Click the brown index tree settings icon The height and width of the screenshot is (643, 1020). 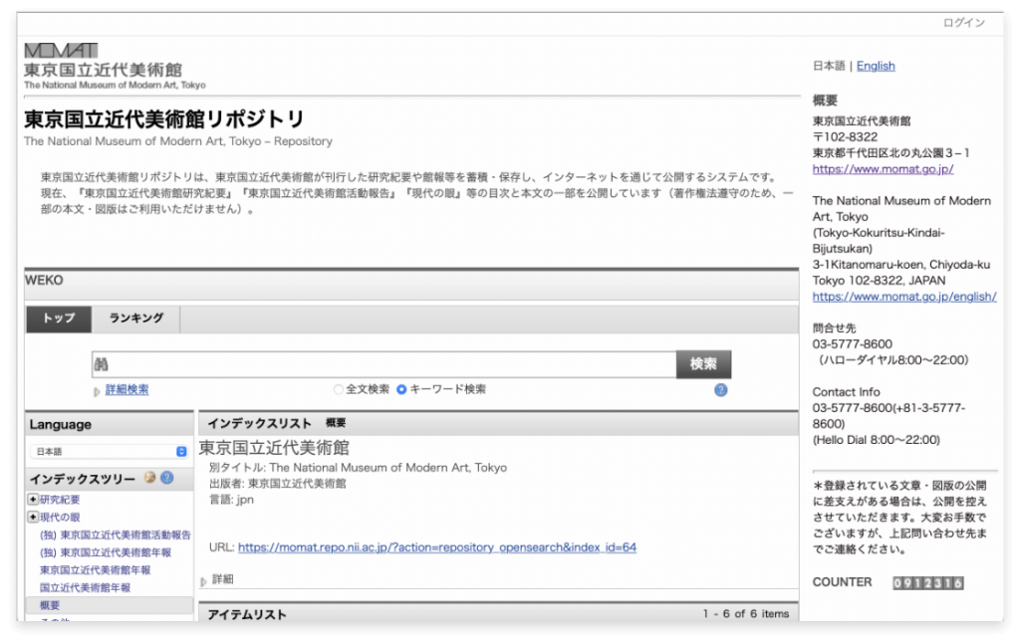pos(150,478)
